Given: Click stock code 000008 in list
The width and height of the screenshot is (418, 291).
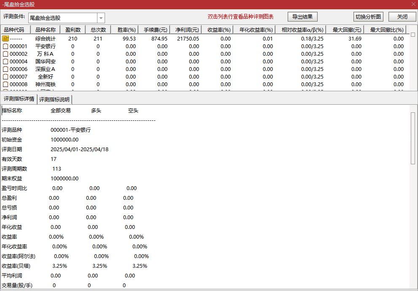Looking at the screenshot, I should 19,84.
